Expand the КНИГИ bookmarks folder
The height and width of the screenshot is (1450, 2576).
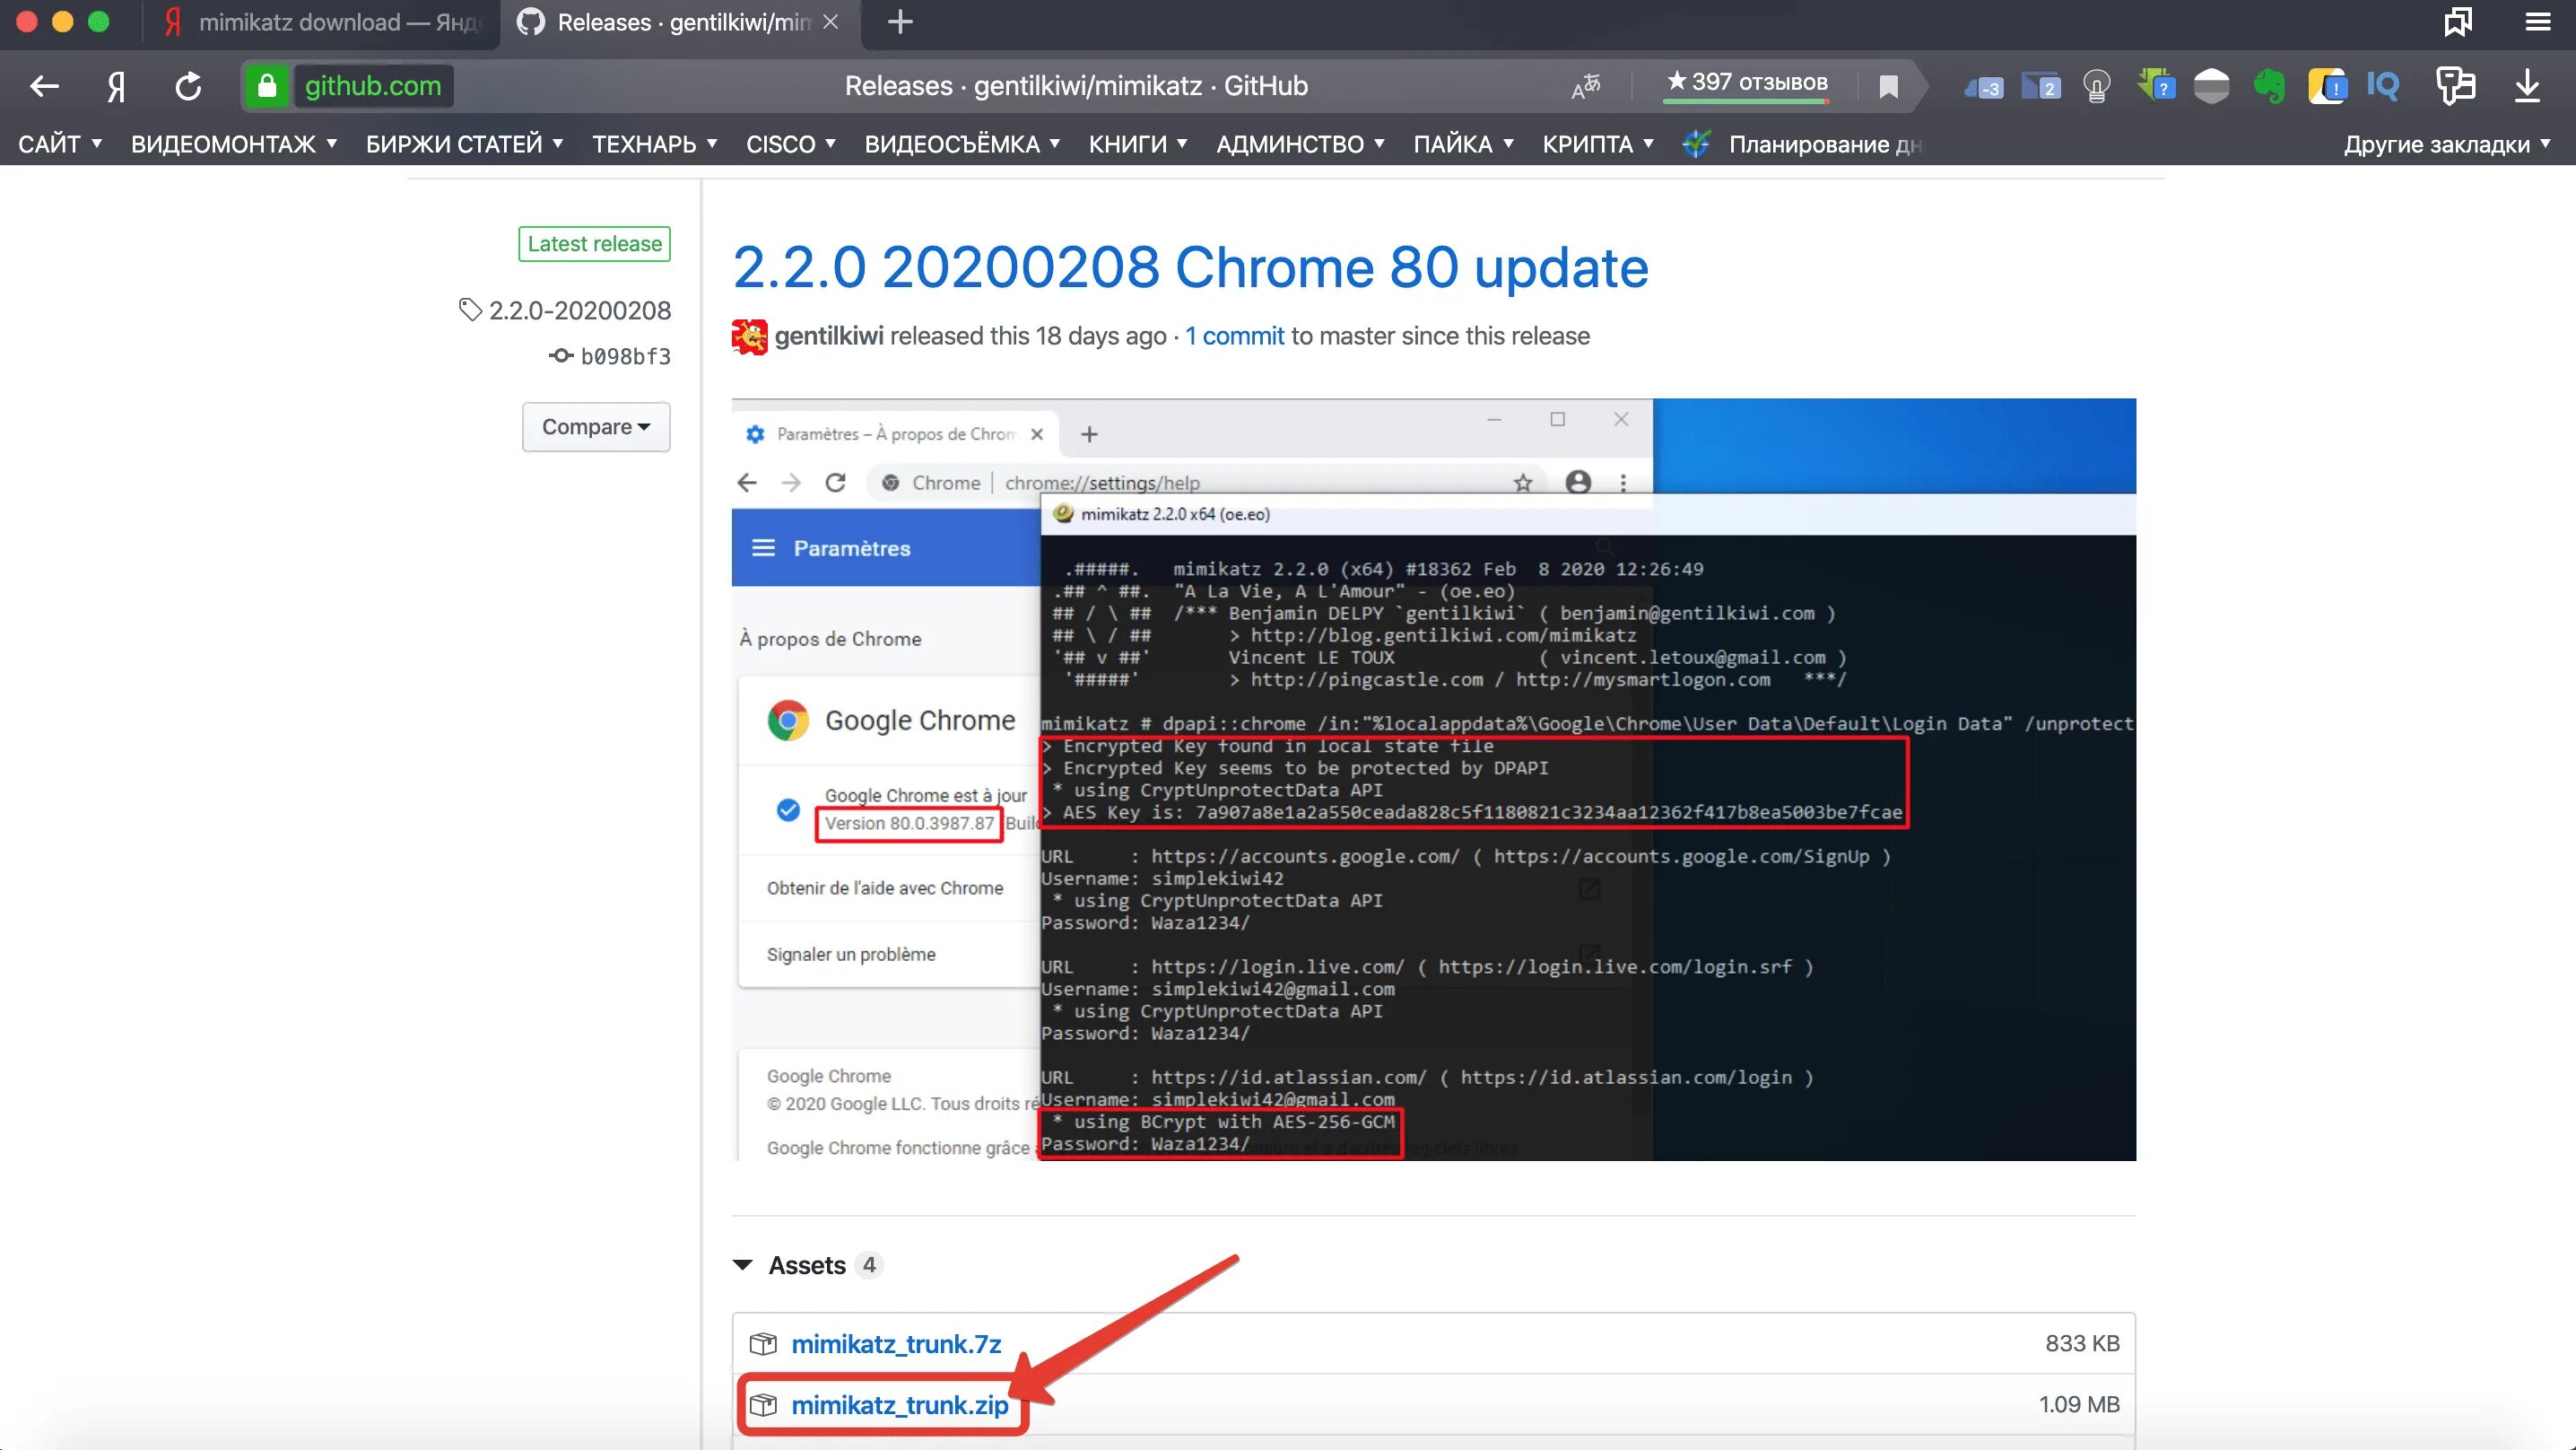tap(1138, 144)
